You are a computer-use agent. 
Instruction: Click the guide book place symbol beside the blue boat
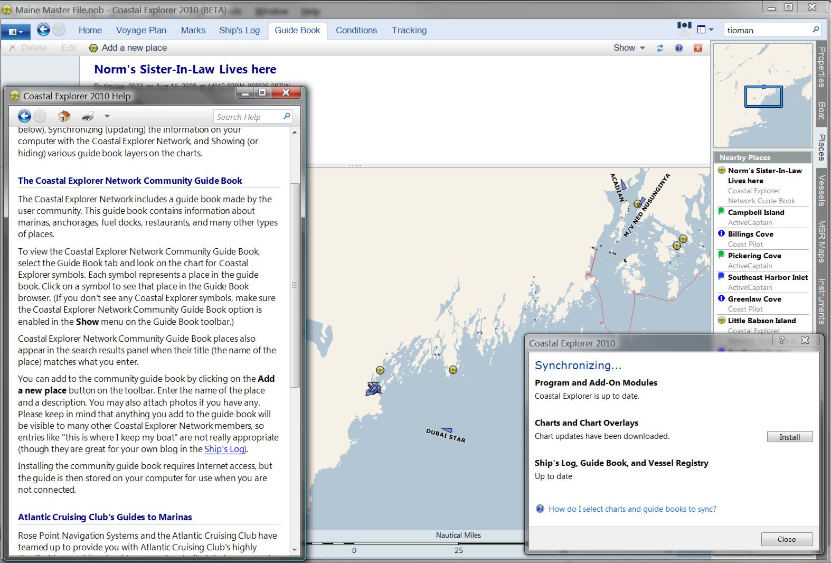coord(380,370)
